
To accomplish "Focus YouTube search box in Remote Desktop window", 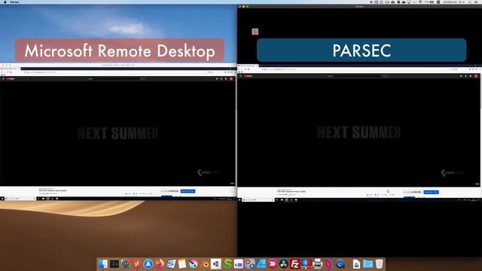I will pos(113,78).
